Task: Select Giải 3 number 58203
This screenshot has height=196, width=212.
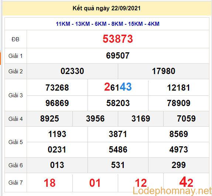Action: 118,103
